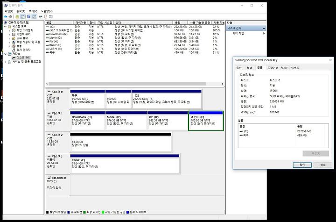This screenshot has width=336, height=222.
Task: Select the 13.38 GB unallocated block on Disk 2
Action: [121, 143]
